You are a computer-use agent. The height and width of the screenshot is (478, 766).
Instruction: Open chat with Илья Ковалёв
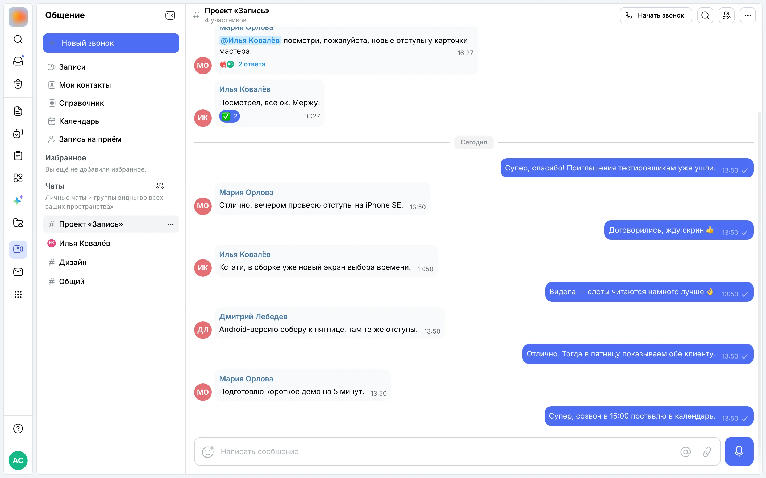tap(111, 243)
